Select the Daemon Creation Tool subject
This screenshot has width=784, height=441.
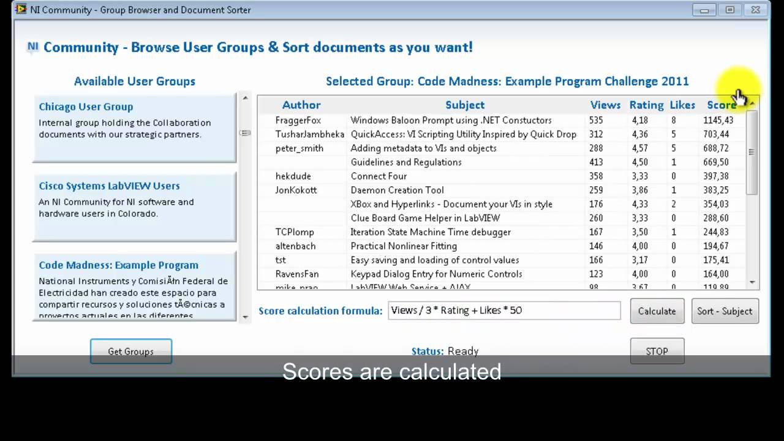tap(397, 190)
